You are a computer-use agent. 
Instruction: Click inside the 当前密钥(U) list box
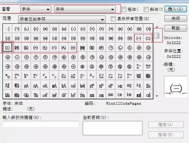coord(113,128)
